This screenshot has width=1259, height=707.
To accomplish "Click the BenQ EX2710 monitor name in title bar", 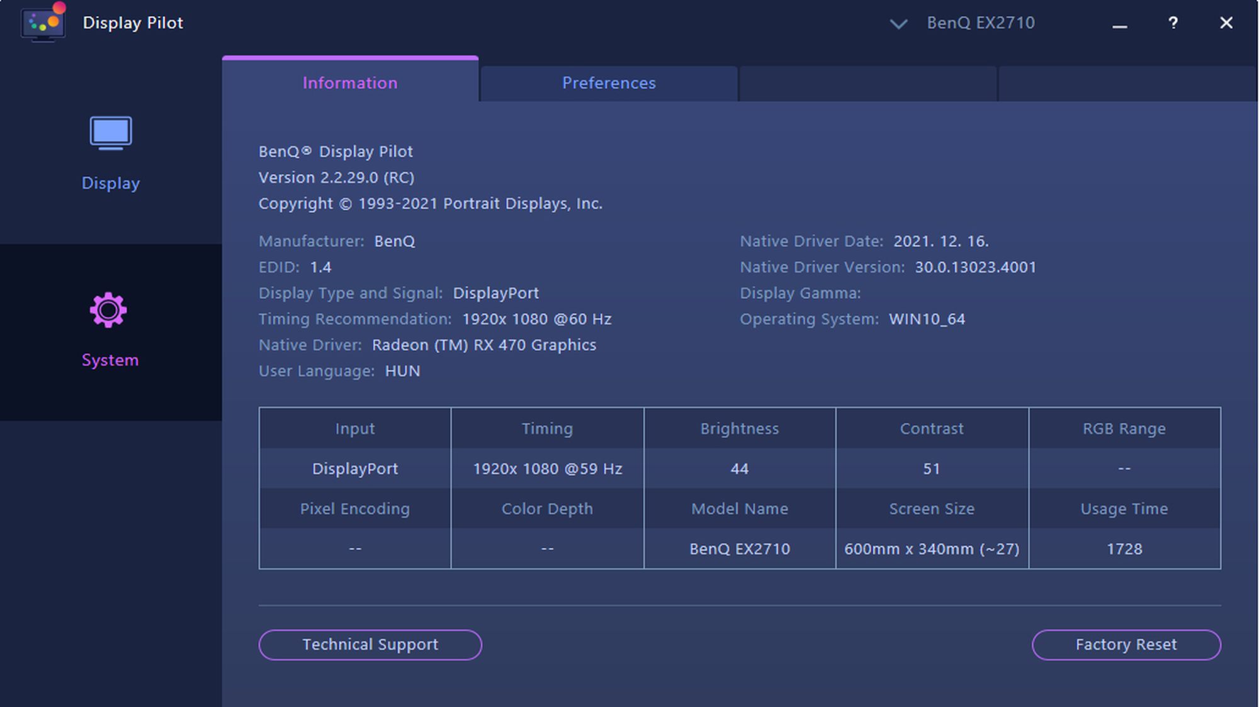I will [x=981, y=23].
